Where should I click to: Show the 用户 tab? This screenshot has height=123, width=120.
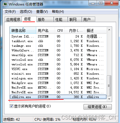[x=88, y=19]
